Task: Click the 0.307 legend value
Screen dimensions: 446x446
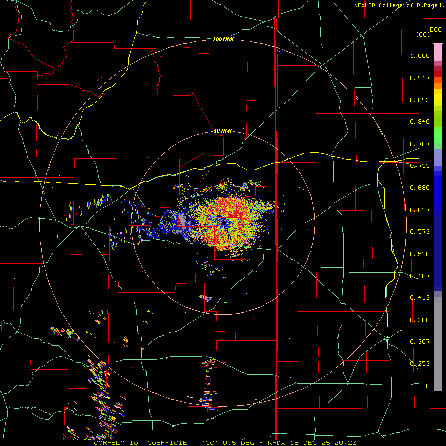Action: coord(420,342)
